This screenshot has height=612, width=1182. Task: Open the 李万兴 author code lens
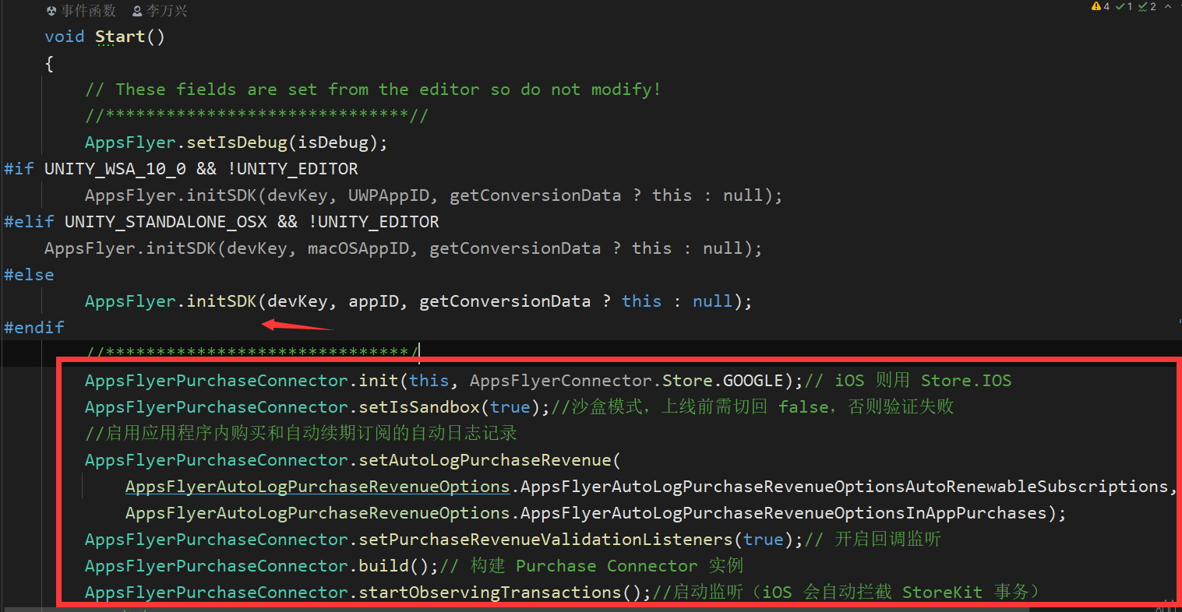coord(167,11)
